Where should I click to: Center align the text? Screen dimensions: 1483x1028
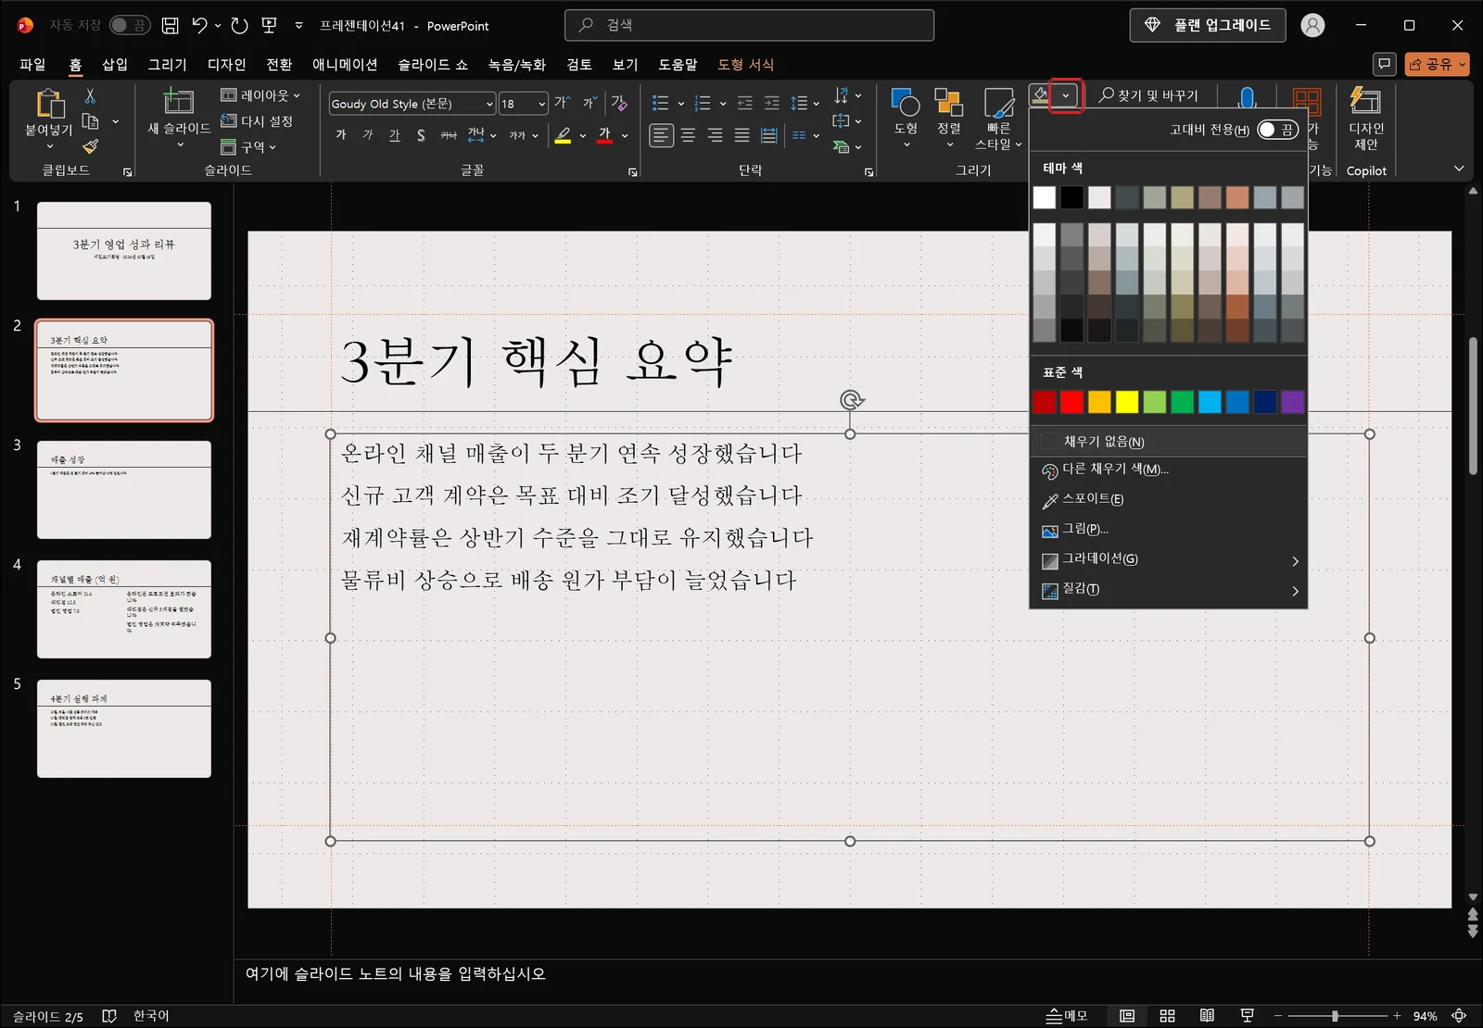click(688, 135)
